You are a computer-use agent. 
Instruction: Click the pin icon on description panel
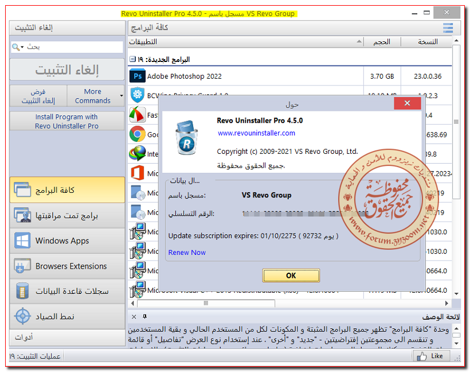click(145, 316)
